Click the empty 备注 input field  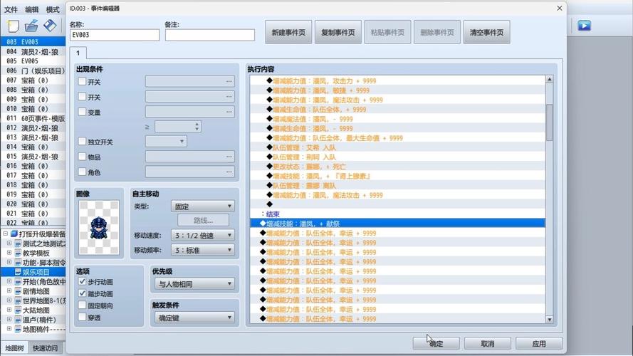tap(210, 35)
